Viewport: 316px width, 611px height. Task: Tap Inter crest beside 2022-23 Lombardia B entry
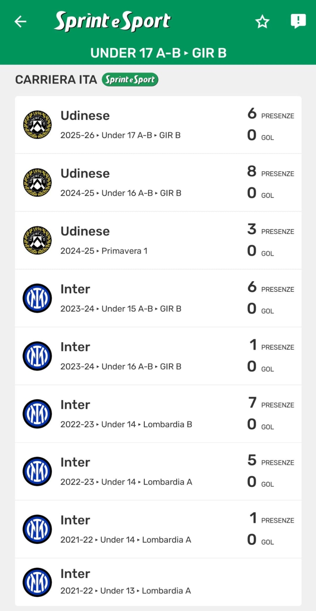point(37,414)
